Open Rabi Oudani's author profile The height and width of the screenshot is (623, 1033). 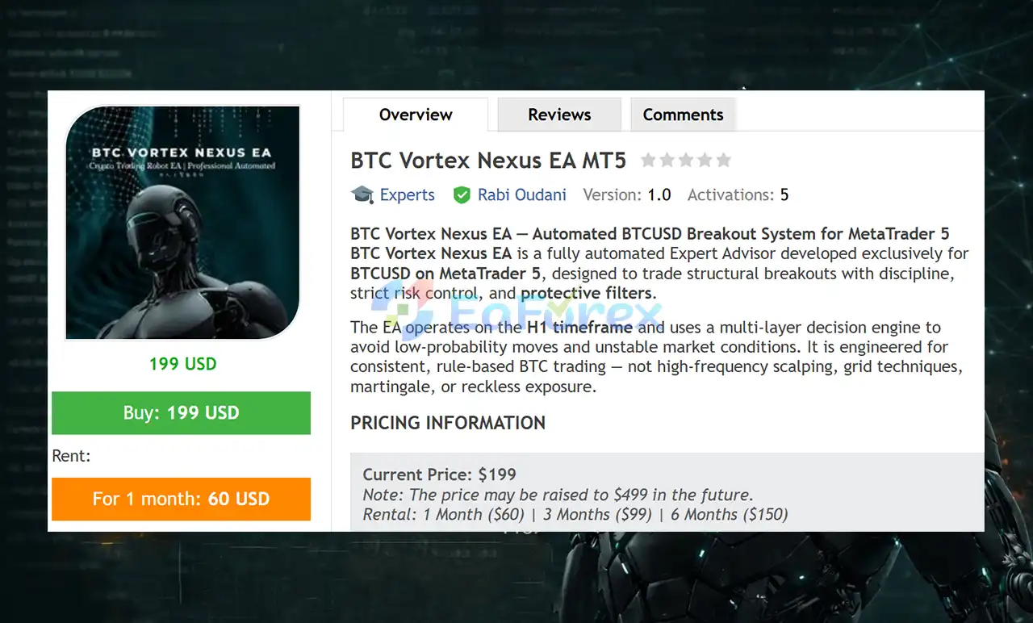tap(521, 194)
